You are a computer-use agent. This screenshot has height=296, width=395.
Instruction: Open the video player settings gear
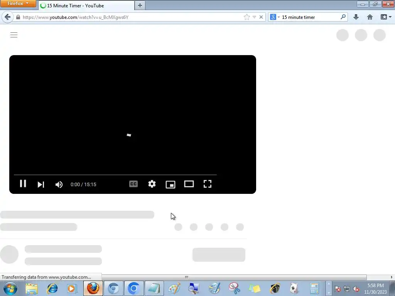click(x=152, y=184)
